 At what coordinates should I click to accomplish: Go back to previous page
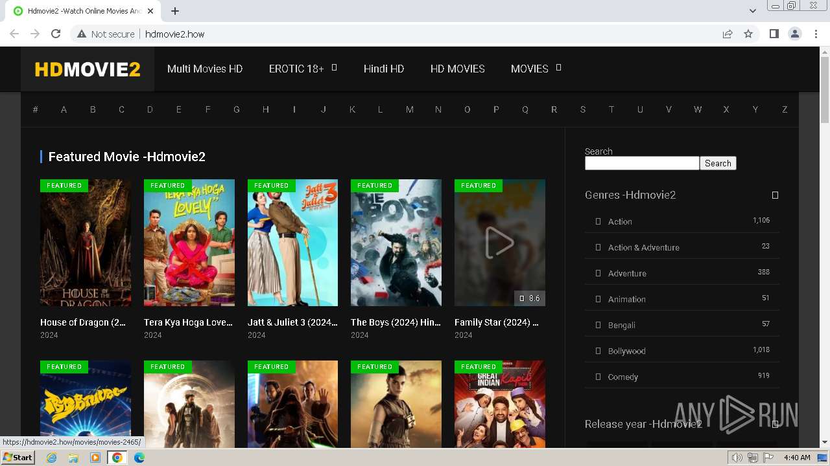14,34
